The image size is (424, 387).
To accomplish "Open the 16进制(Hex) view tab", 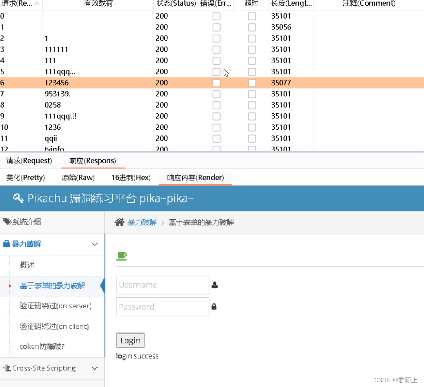I will [x=131, y=178].
